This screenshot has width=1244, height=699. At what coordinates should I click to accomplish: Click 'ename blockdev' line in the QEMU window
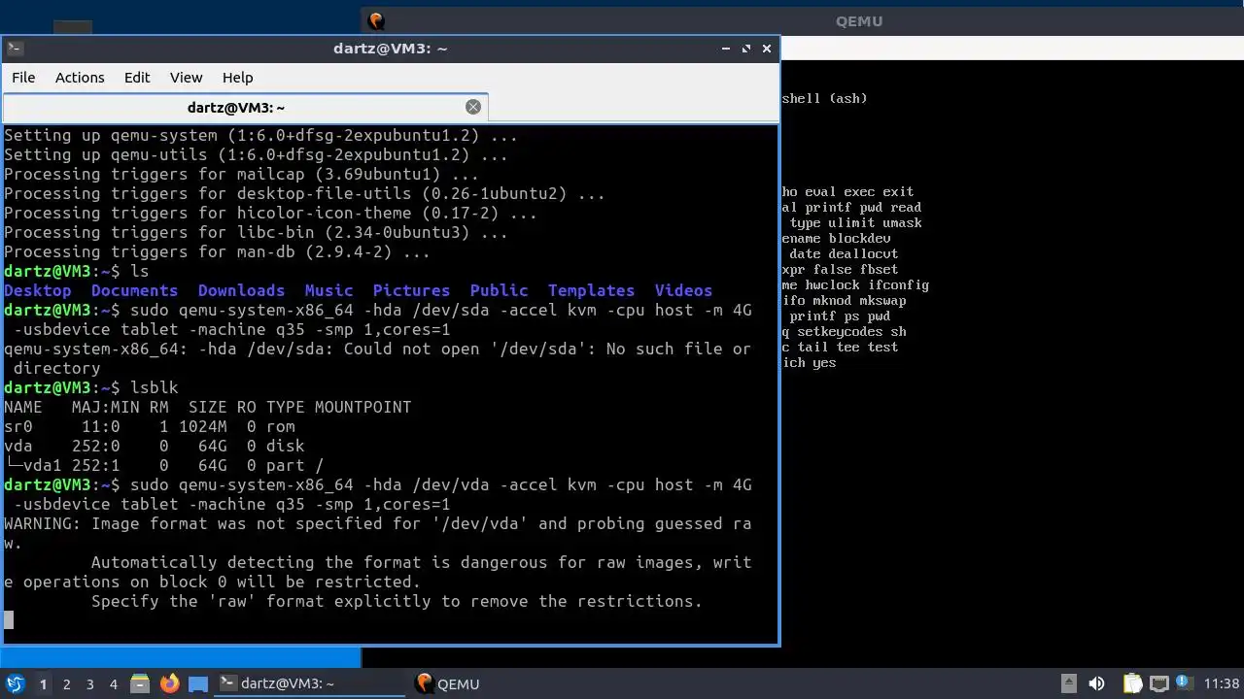[836, 238]
